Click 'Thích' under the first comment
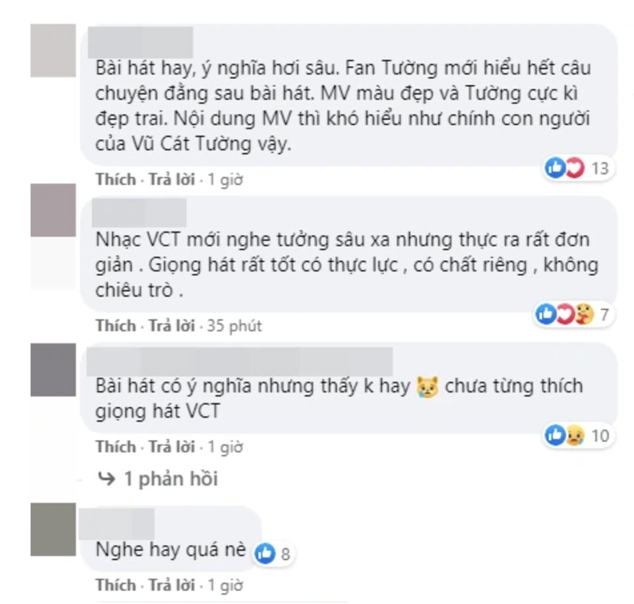This screenshot has width=634, height=604. 116,180
